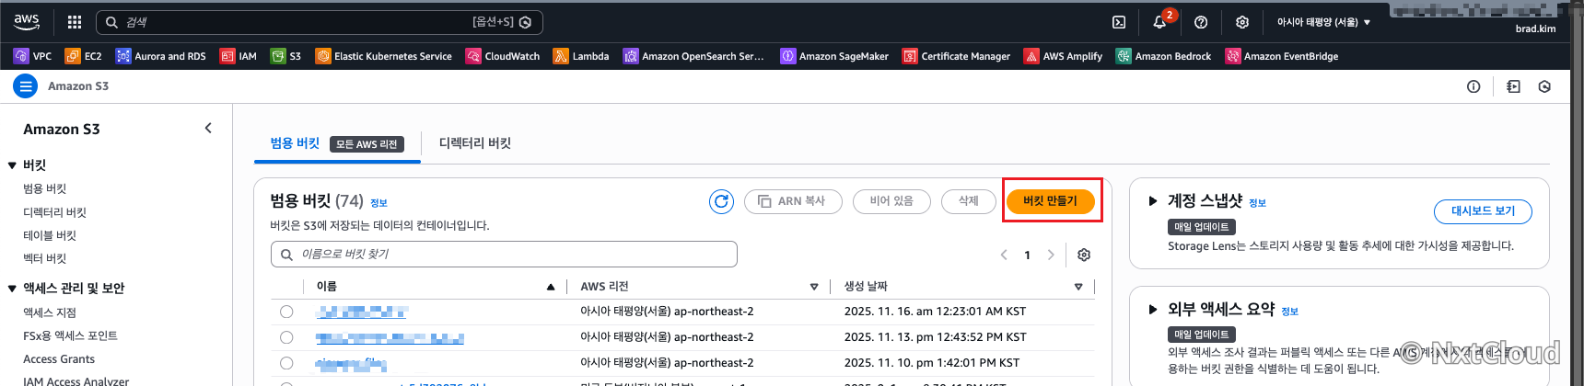Open 액세스 지점 in sidebar

coord(50,312)
